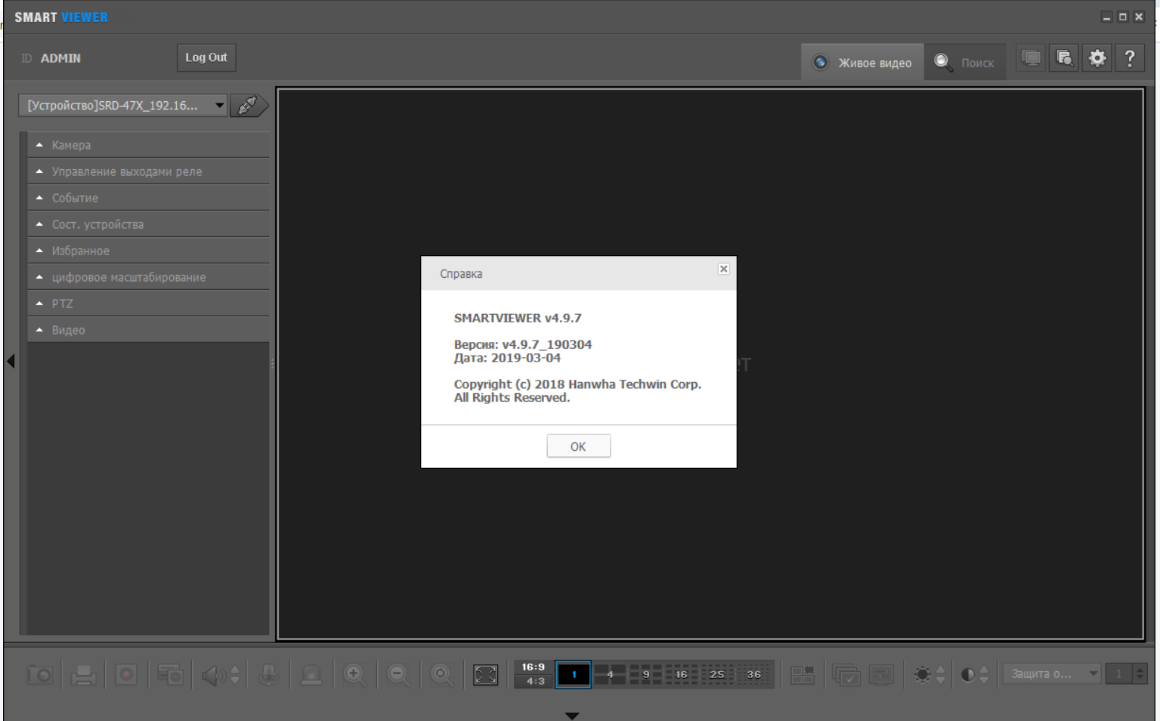Click the fullscreen icon in bottom toolbar
1160x721 pixels.
pos(485,674)
